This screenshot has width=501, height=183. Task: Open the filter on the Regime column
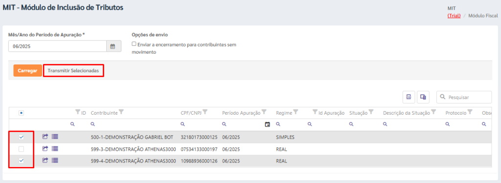[296, 112]
